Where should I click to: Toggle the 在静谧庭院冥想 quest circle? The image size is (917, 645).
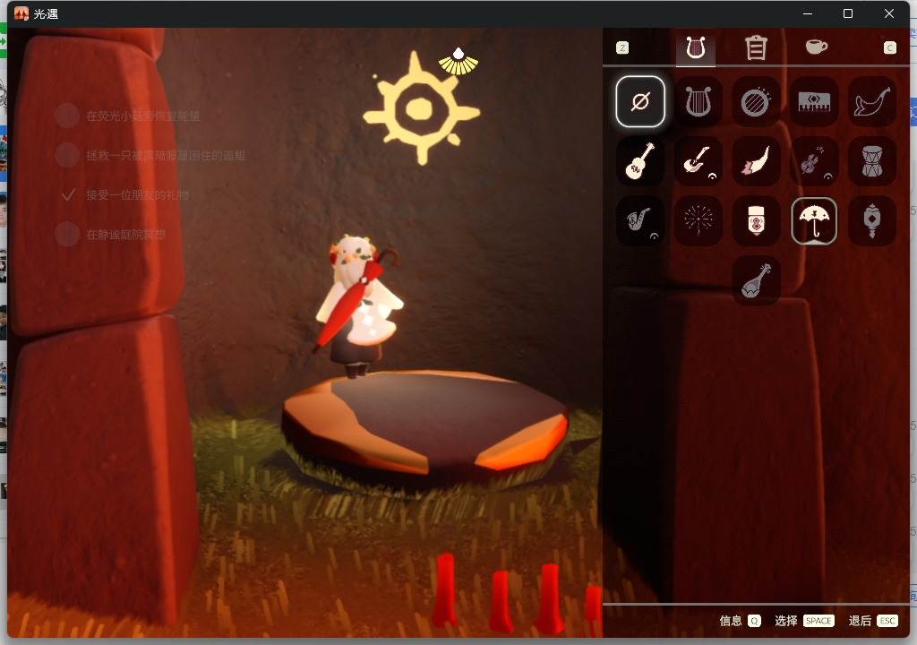(x=67, y=234)
